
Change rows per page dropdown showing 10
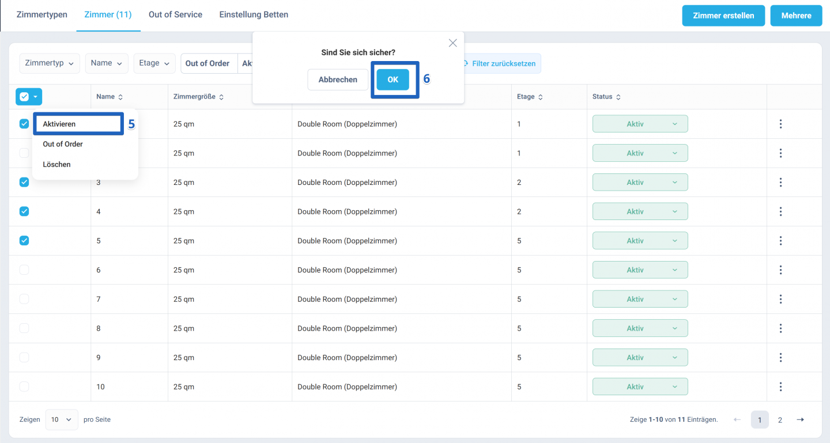point(62,419)
